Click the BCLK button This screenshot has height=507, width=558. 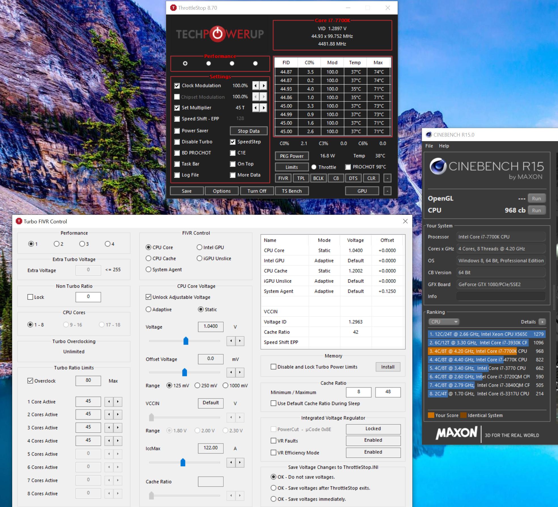[318, 178]
